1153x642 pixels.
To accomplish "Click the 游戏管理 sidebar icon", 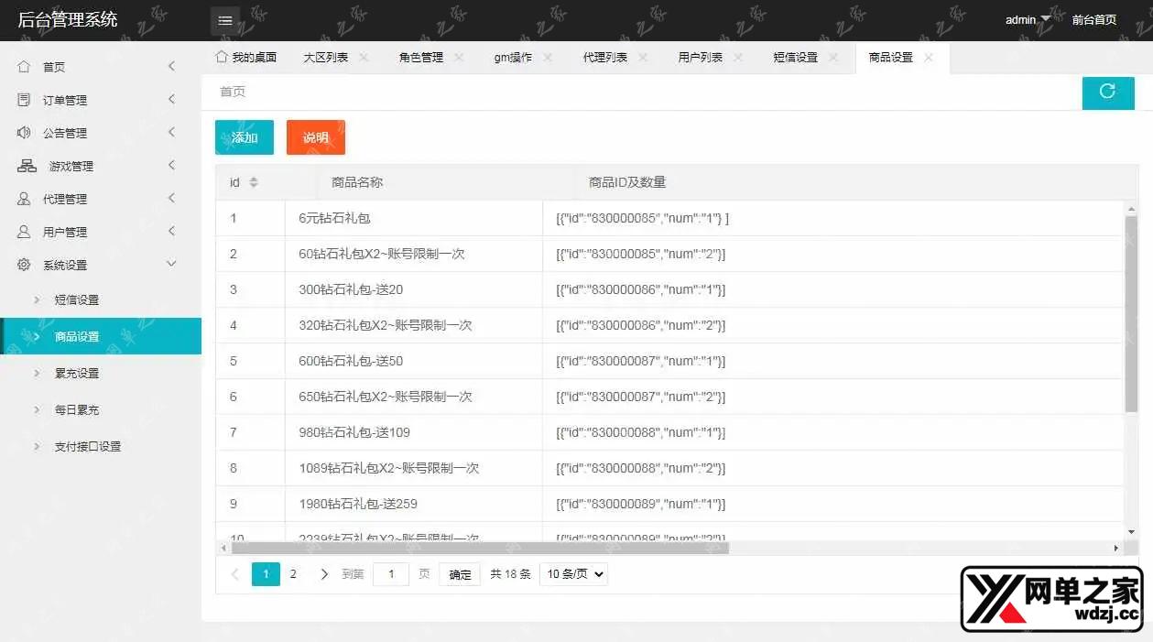I will [x=27, y=166].
